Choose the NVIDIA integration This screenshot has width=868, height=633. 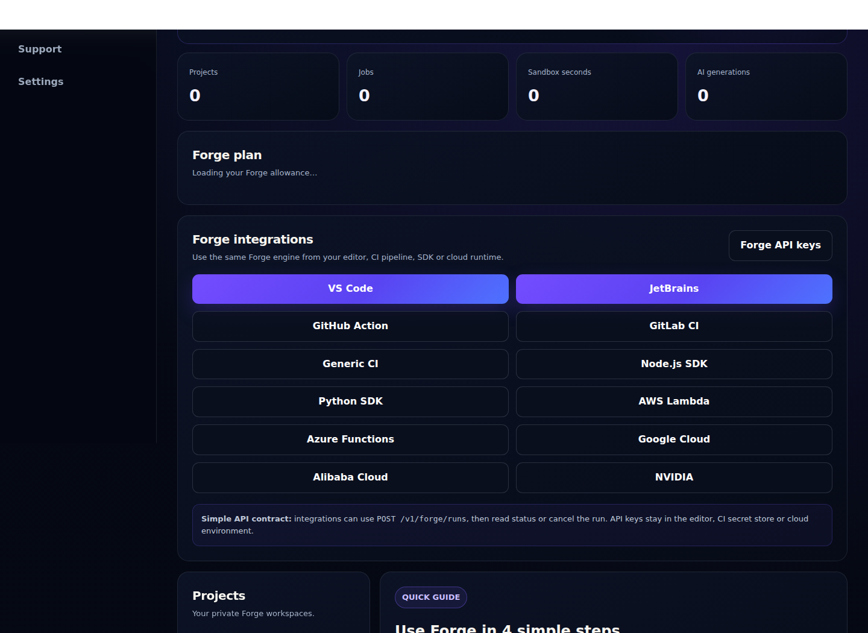click(674, 477)
